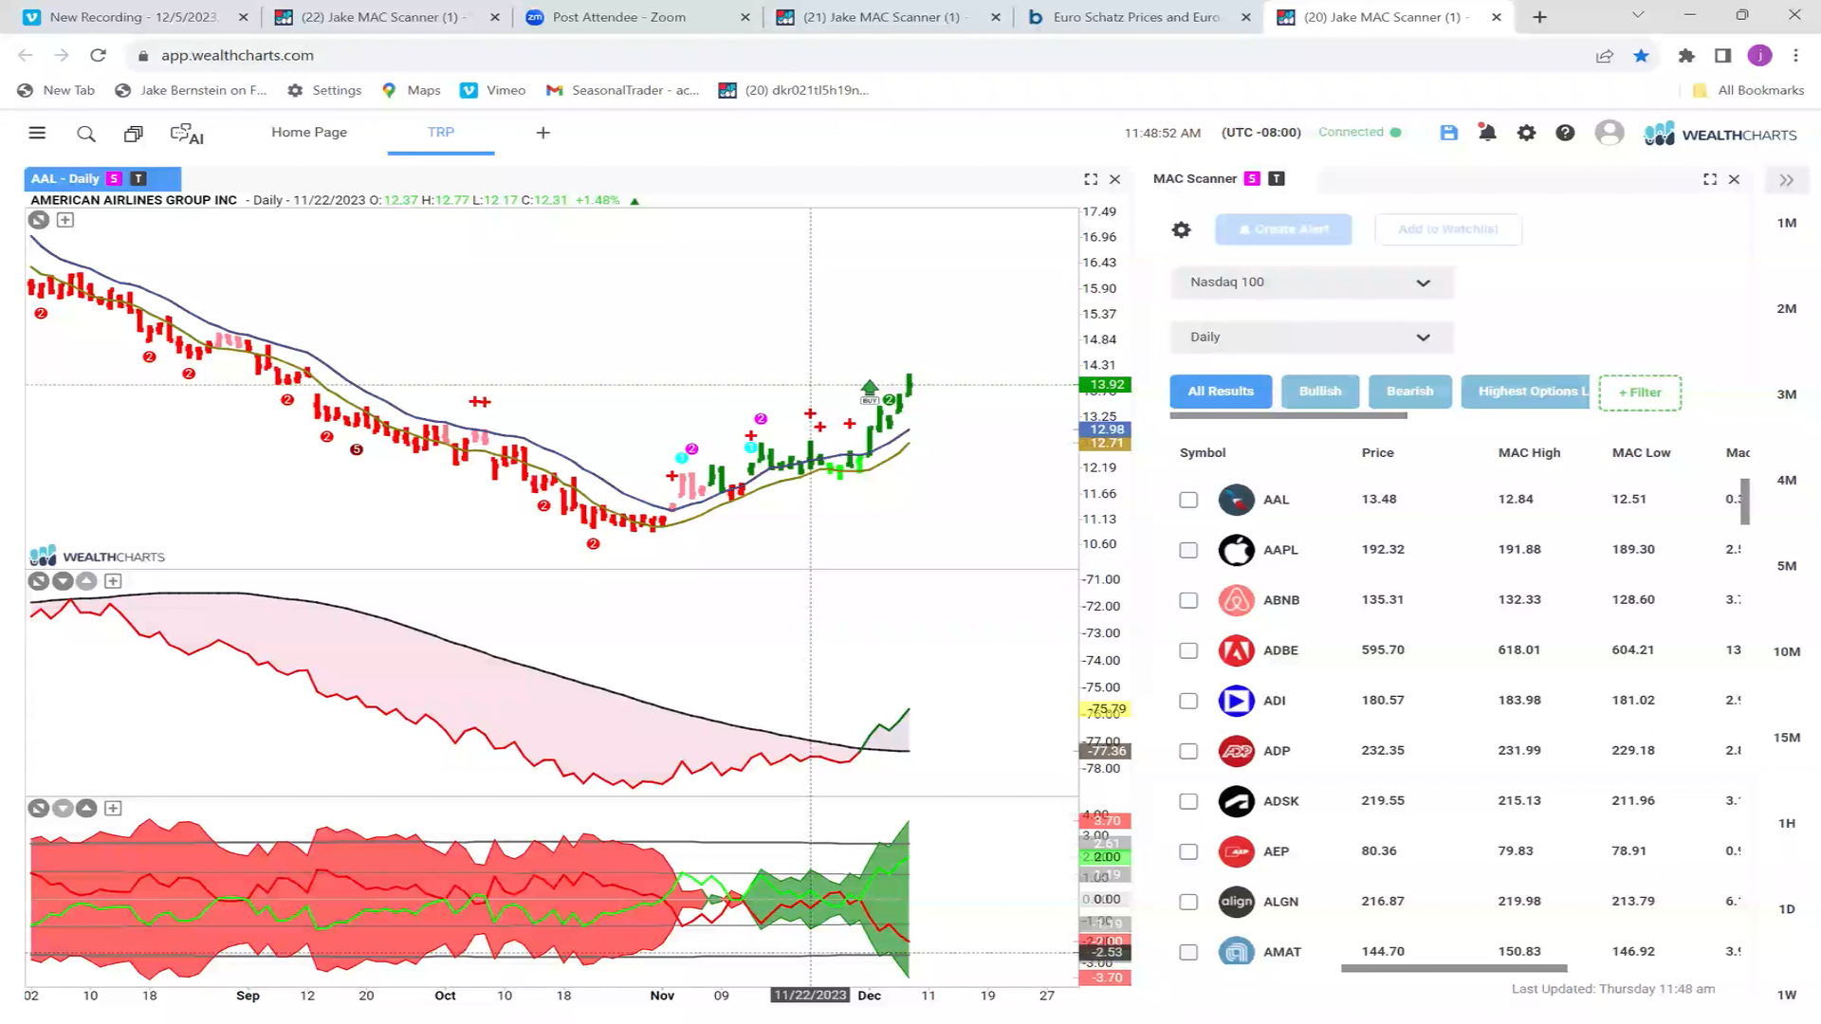Tick the ABNB row checkbox
This screenshot has height=1024, width=1821.
[x=1188, y=600]
